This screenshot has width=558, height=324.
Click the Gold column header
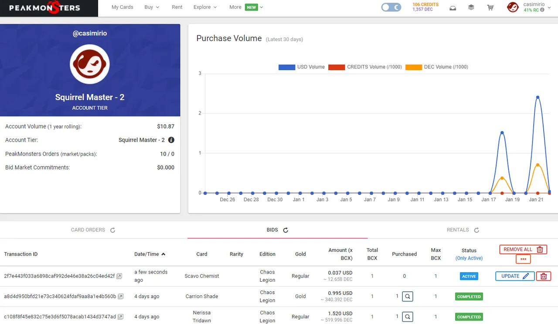click(x=300, y=254)
